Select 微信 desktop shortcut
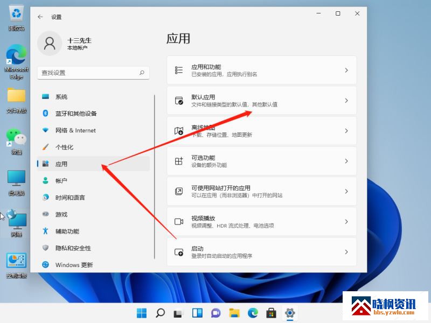This screenshot has height=323, width=431. tap(17, 142)
